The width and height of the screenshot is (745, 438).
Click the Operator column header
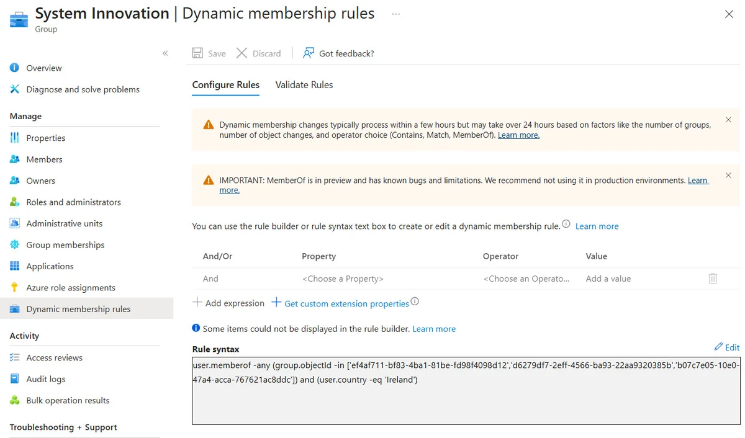tap(500, 256)
